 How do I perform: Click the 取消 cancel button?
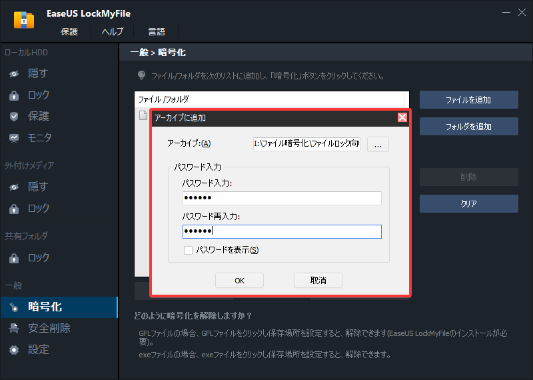coord(318,281)
